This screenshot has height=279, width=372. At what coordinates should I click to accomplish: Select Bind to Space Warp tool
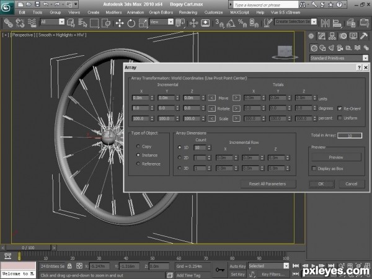(32, 23)
